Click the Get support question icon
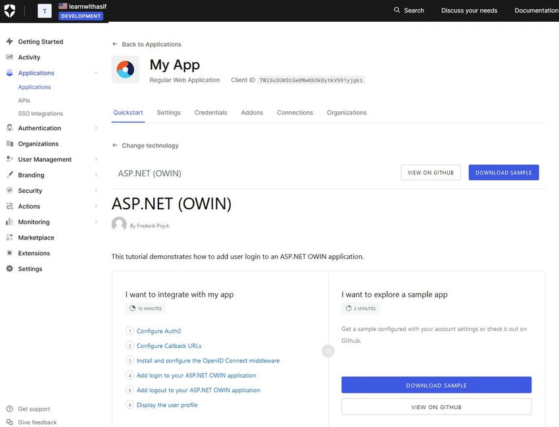The height and width of the screenshot is (427, 559). (x=10, y=409)
